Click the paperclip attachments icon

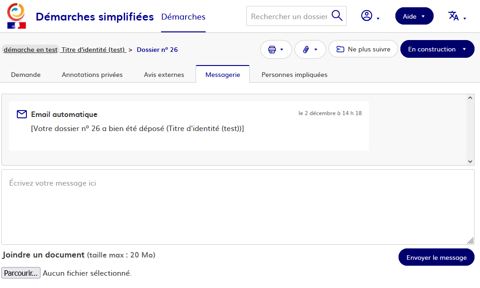click(x=306, y=50)
